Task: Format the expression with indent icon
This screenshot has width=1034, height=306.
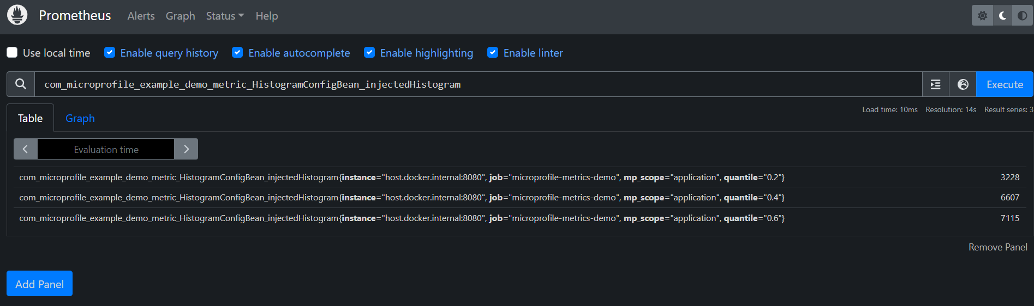Action: [935, 84]
